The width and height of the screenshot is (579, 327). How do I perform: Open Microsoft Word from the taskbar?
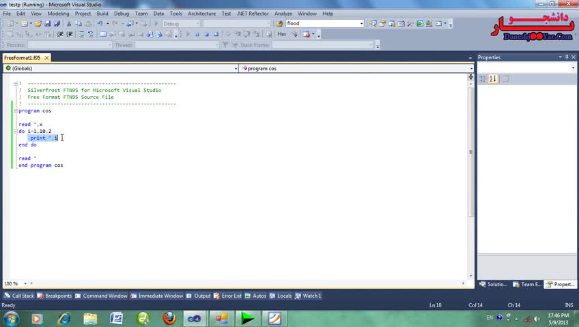(x=117, y=317)
